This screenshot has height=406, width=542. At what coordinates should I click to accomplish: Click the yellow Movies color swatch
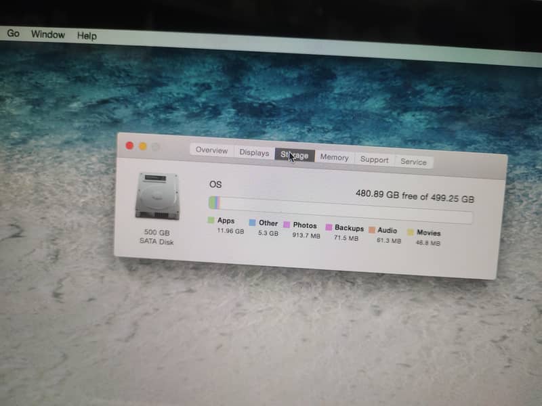(x=410, y=232)
